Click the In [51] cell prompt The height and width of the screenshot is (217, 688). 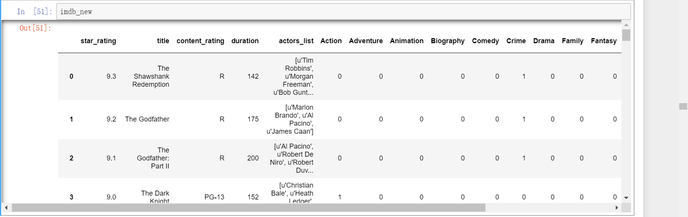tap(34, 12)
